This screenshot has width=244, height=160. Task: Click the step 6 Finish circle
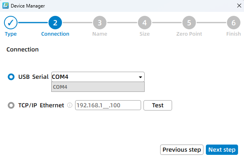coord(233,23)
